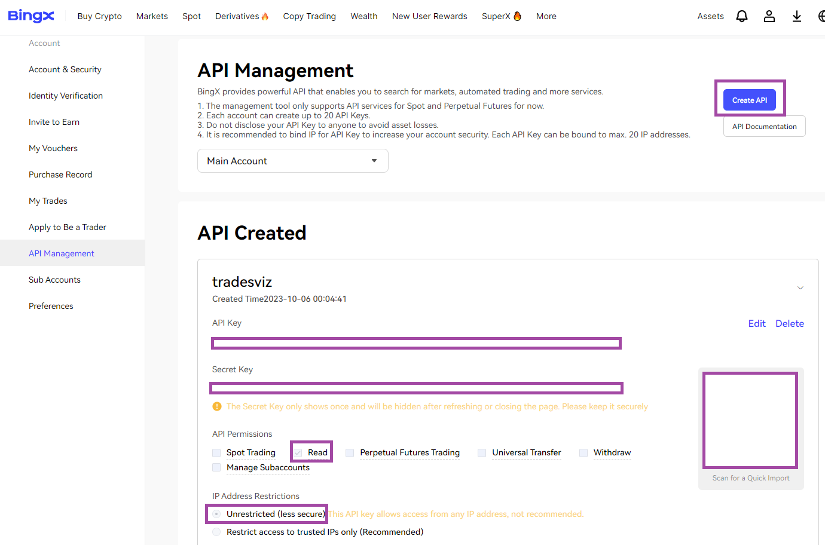Click the Create API button

[x=750, y=100]
